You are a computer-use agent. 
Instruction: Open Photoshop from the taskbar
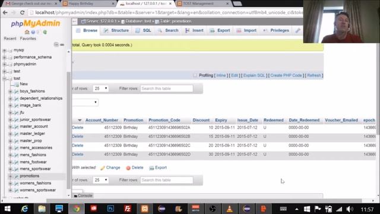pyautogui.click(x=110, y=209)
